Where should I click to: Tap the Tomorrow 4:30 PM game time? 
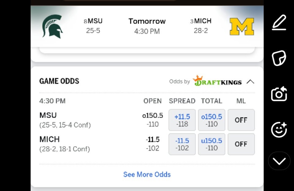pyautogui.click(x=147, y=26)
